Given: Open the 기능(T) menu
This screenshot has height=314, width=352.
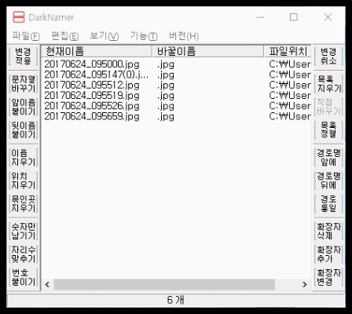Looking at the screenshot, I should click(x=144, y=36).
